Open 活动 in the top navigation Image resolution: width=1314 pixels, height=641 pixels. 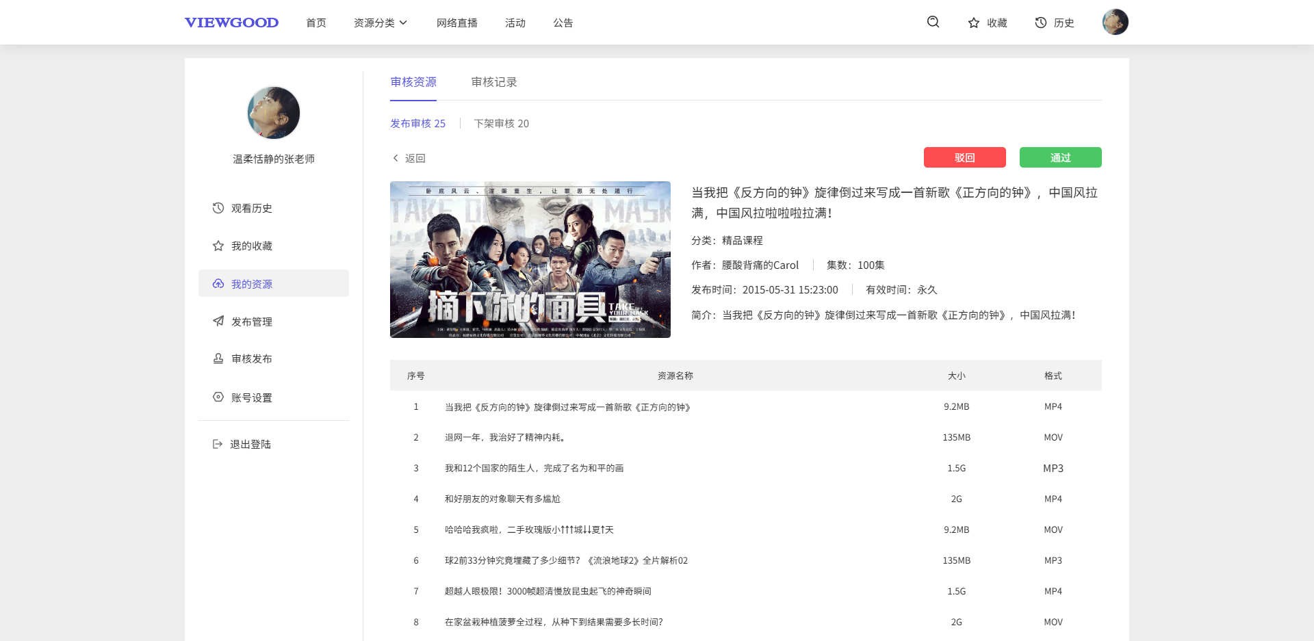click(515, 23)
